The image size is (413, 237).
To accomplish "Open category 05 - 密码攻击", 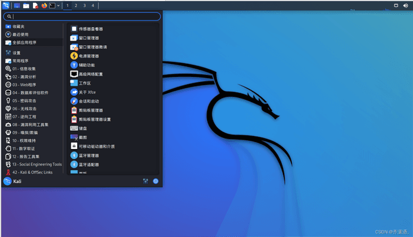I will click(34, 101).
